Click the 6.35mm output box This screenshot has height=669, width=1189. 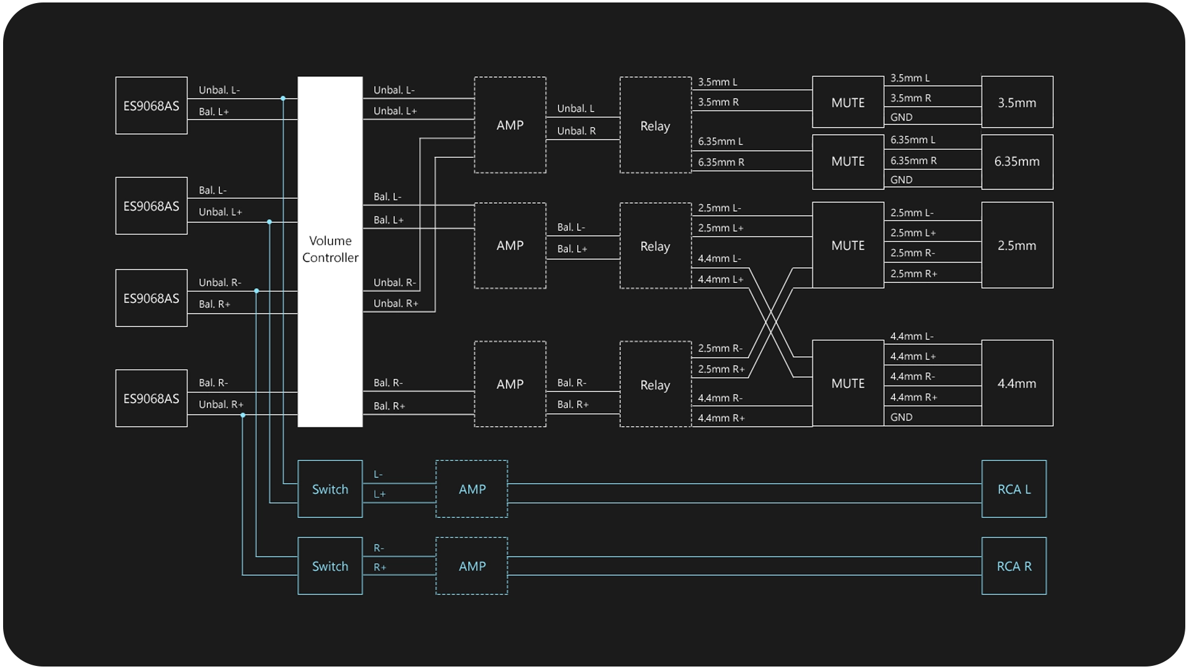tap(1017, 162)
